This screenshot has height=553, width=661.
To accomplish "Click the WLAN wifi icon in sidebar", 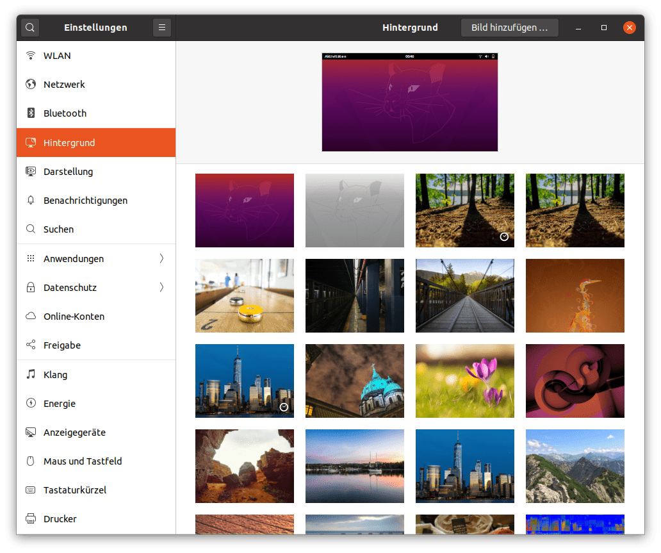I will [x=30, y=56].
